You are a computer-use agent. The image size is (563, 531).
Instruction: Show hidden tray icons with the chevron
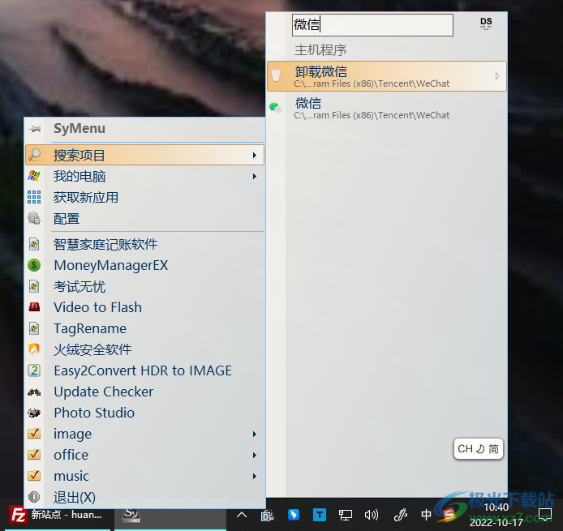(242, 516)
